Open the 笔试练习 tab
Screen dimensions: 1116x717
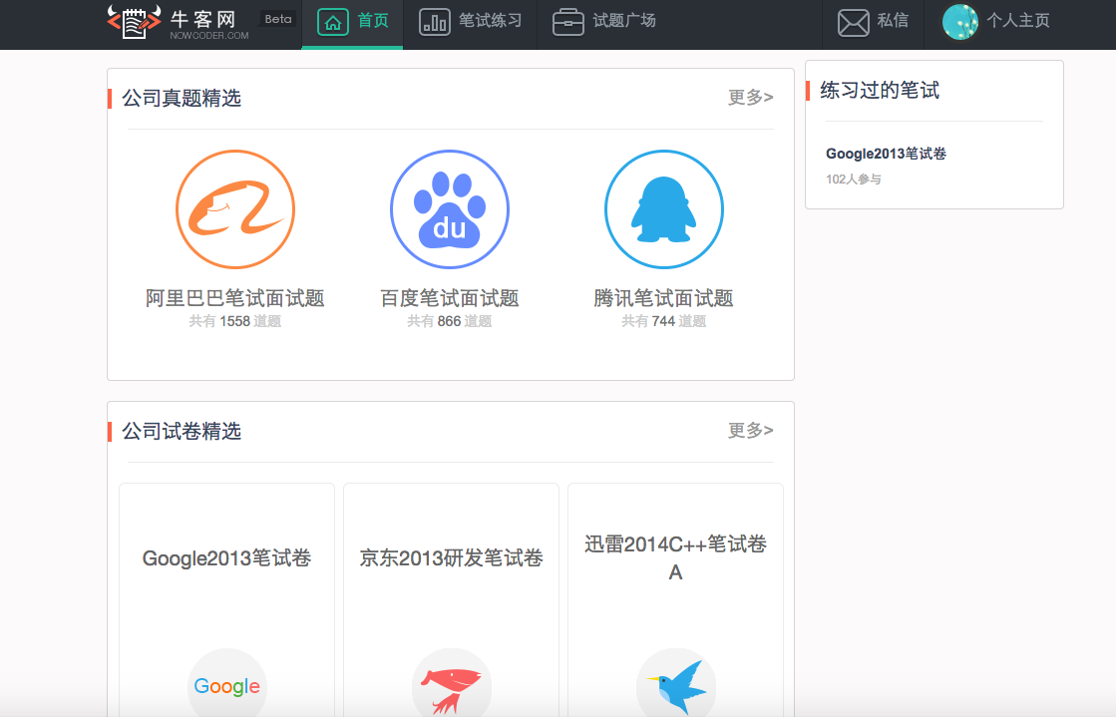pos(471,22)
